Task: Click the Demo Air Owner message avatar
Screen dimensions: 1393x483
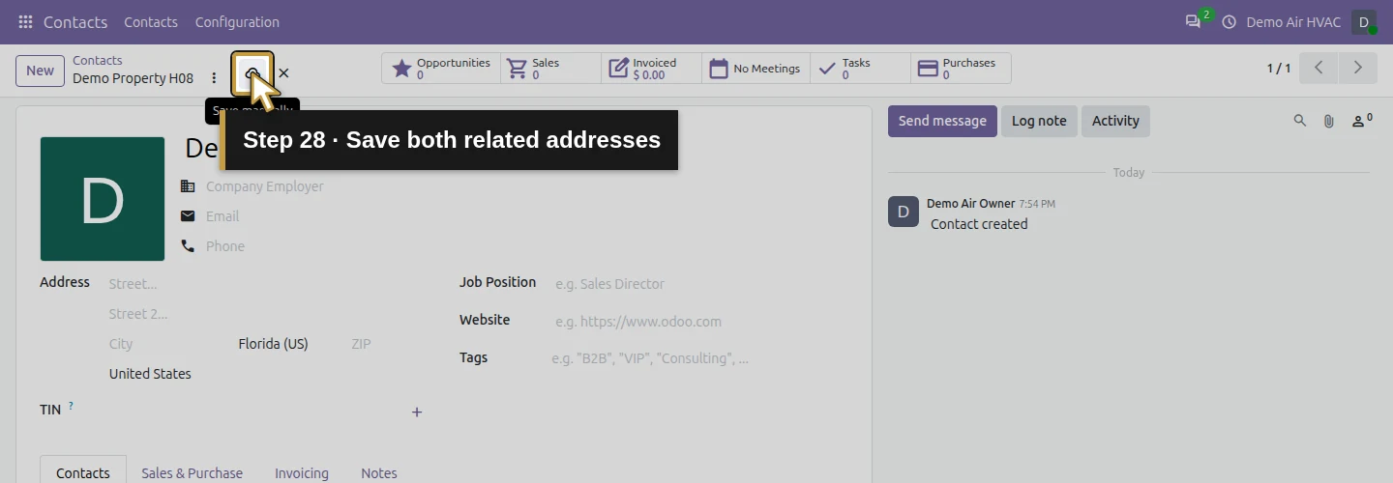Action: (x=904, y=212)
